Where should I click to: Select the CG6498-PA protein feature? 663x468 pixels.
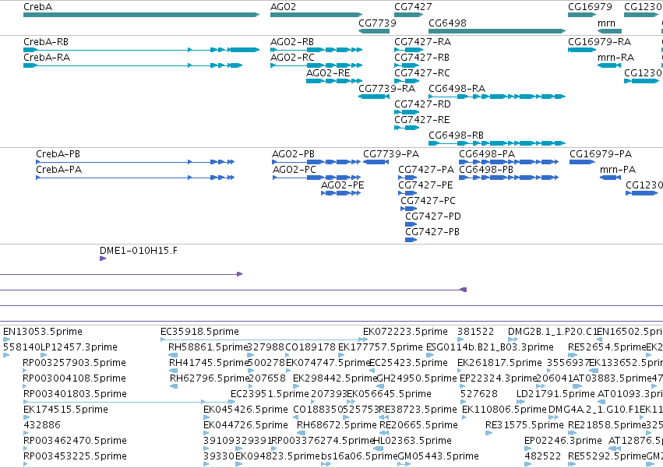[x=509, y=162]
